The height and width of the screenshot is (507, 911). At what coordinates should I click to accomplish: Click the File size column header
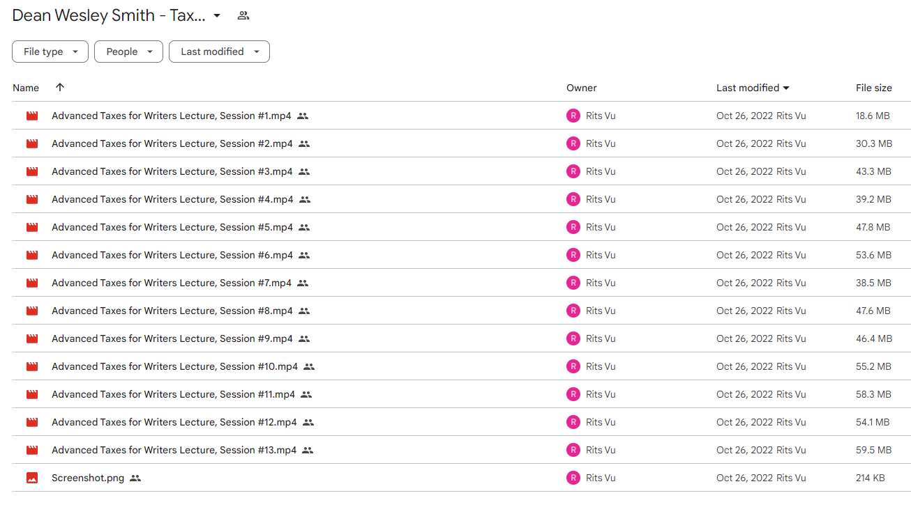click(x=874, y=88)
